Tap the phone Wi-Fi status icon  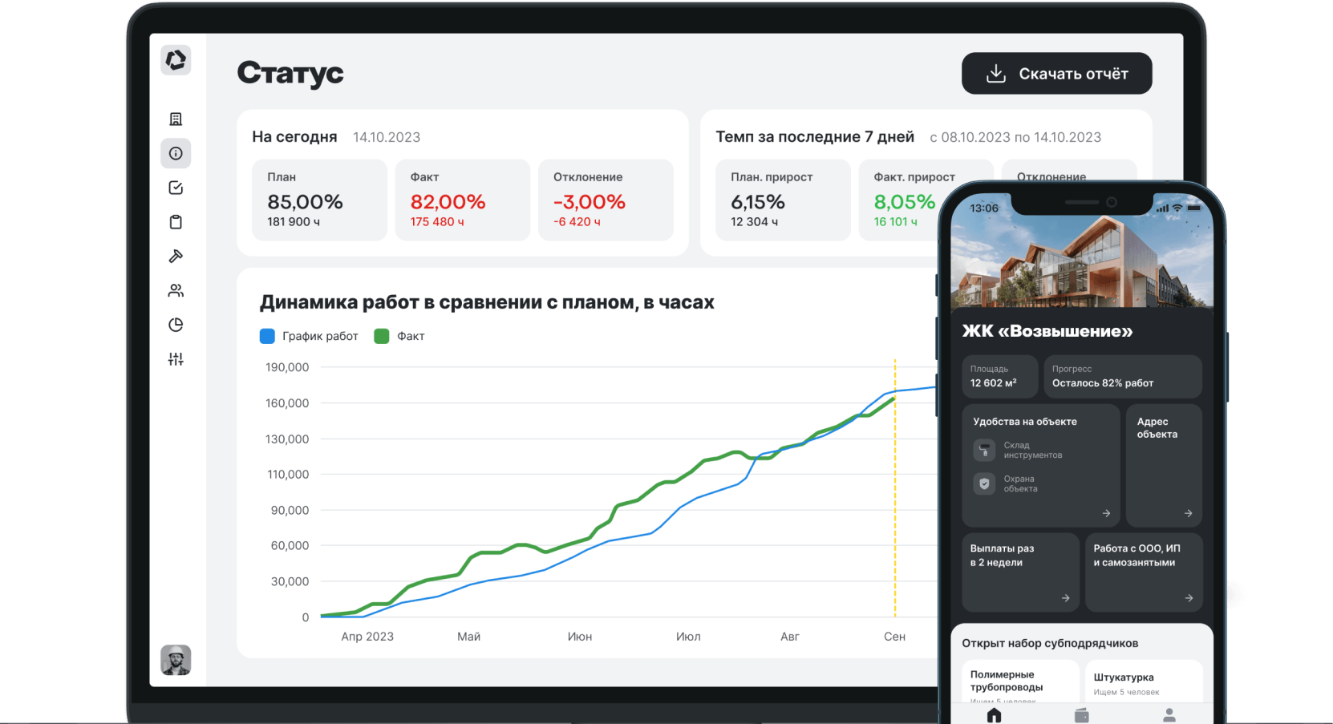(x=1177, y=208)
